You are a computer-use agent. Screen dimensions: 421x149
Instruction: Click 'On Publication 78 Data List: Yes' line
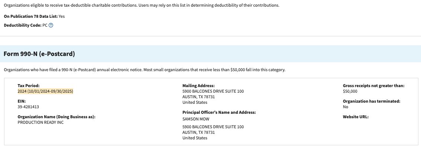tap(35, 16)
